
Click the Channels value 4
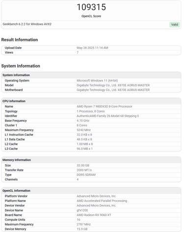pyautogui.click(x=78, y=179)
